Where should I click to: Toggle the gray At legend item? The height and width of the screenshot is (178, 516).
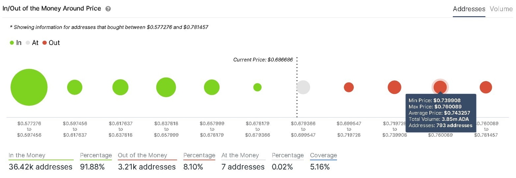32,43
